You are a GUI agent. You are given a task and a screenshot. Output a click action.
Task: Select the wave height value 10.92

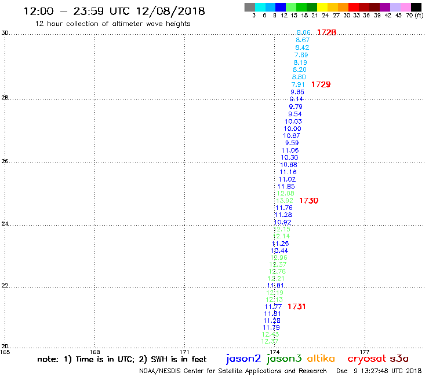(x=283, y=222)
